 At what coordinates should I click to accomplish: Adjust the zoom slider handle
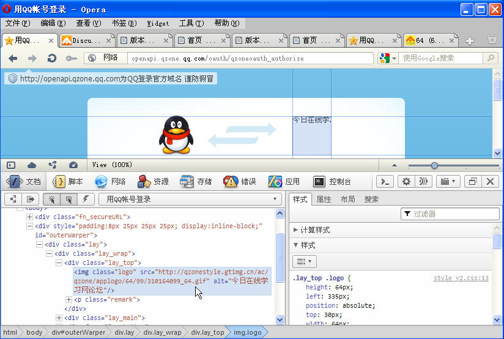pos(434,166)
